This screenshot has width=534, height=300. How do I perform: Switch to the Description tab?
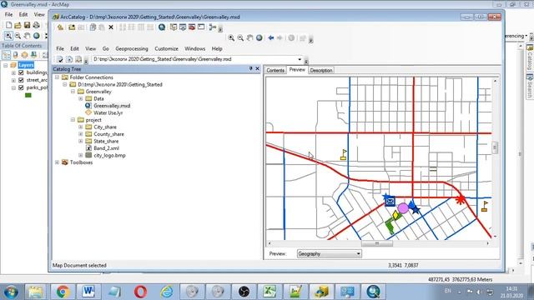pos(320,70)
